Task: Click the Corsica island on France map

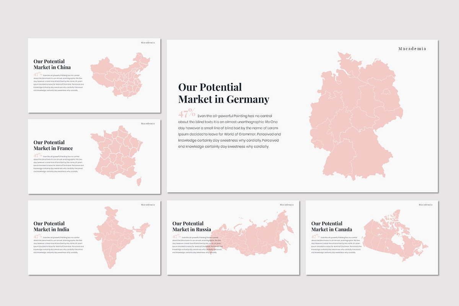Action: 139,181
